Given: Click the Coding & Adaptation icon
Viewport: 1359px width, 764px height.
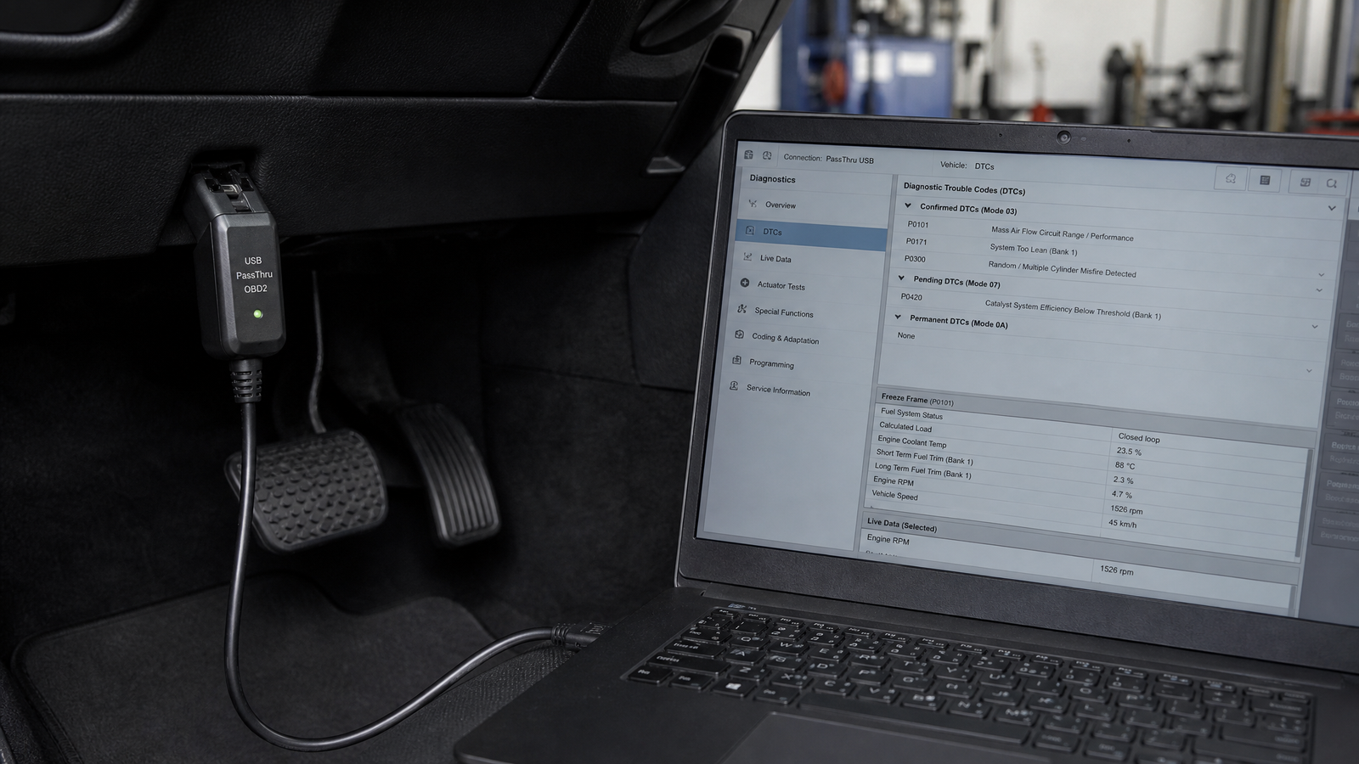Looking at the screenshot, I should click(x=739, y=334).
